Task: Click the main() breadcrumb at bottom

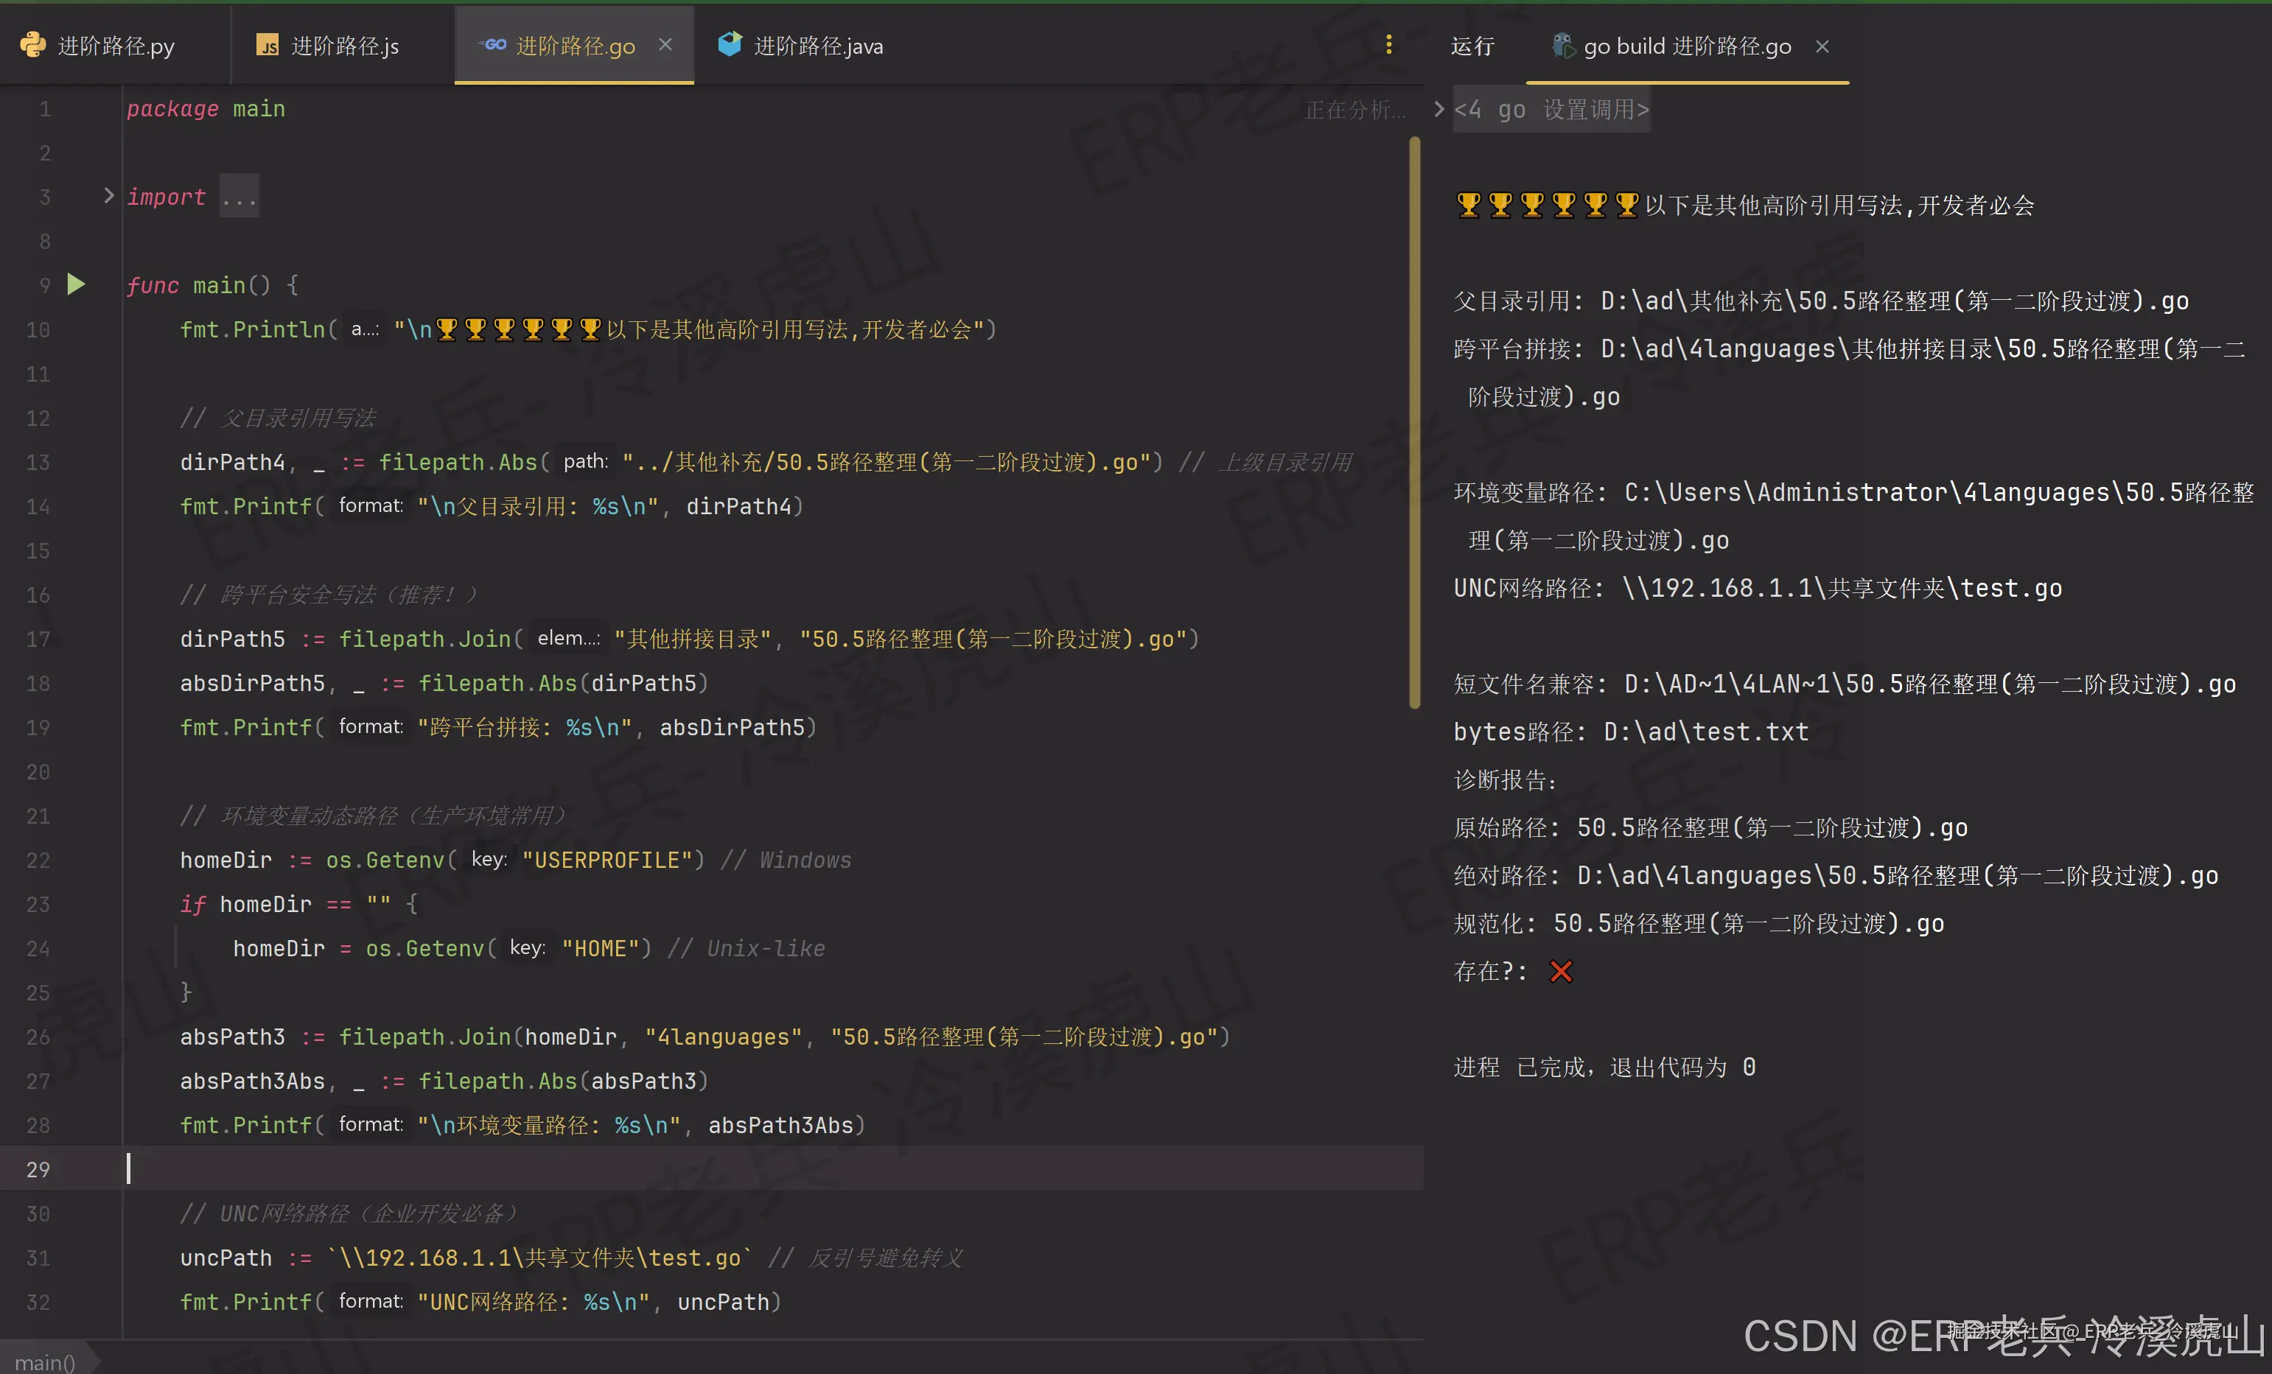Action: (x=44, y=1361)
